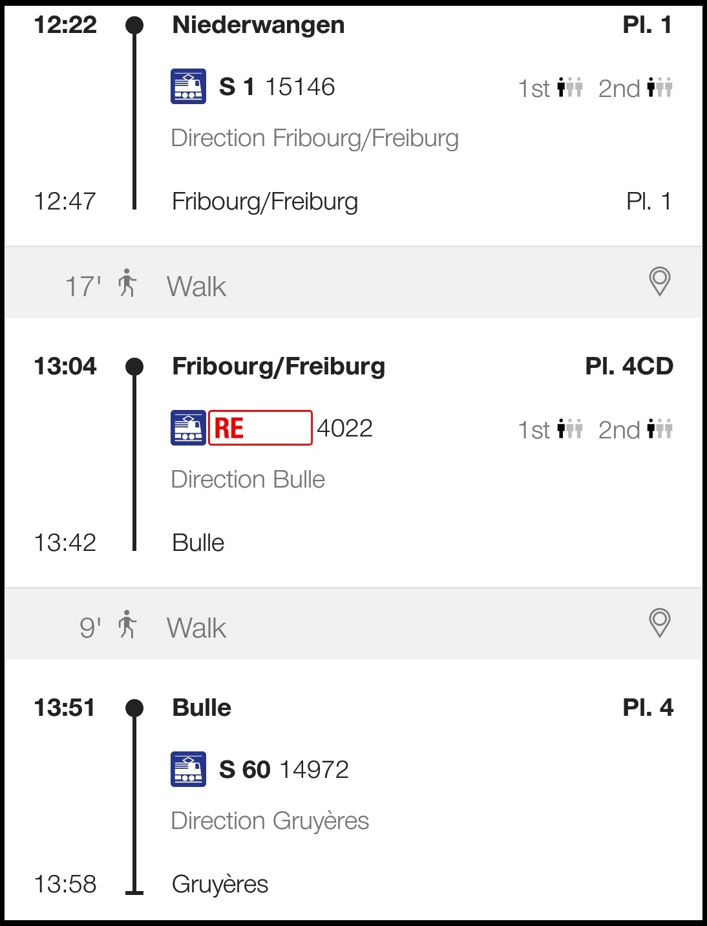Click walking figure icon beside 17'

pyautogui.click(x=127, y=283)
